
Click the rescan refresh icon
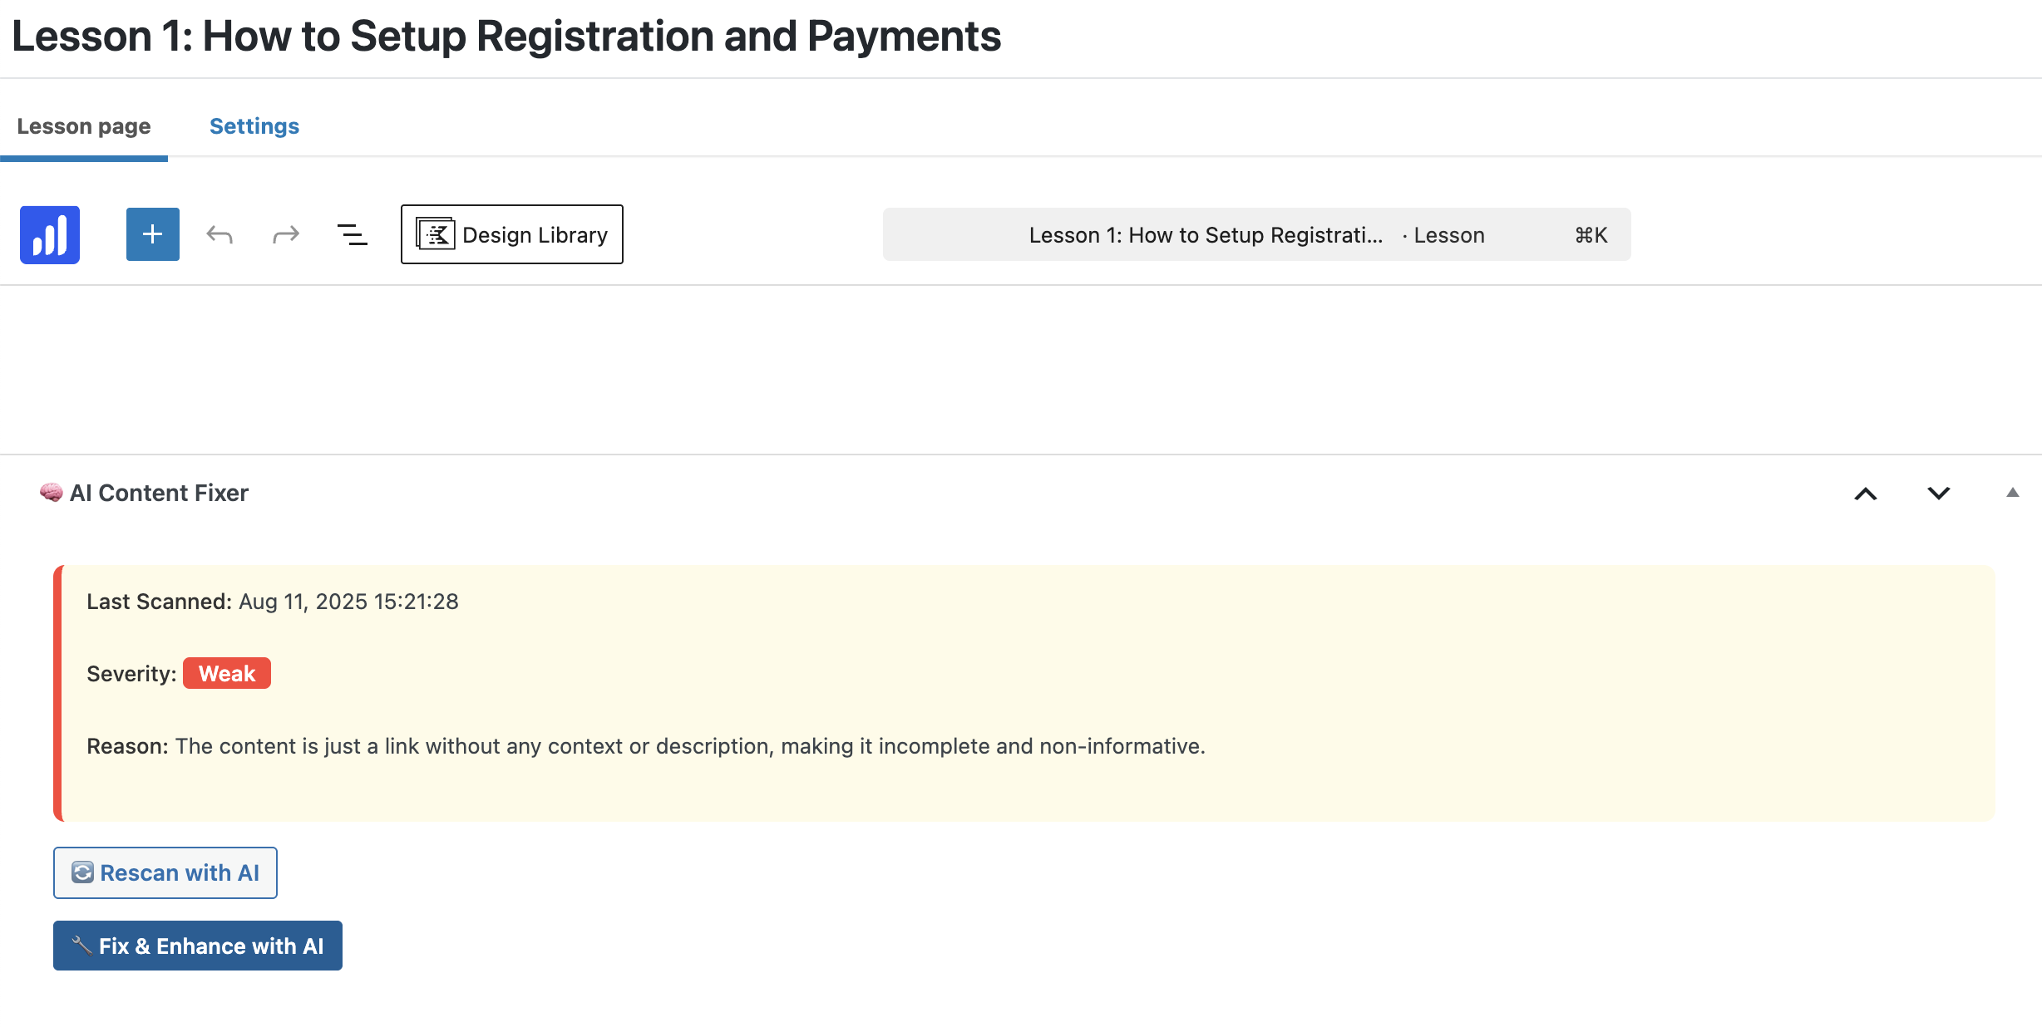click(82, 872)
